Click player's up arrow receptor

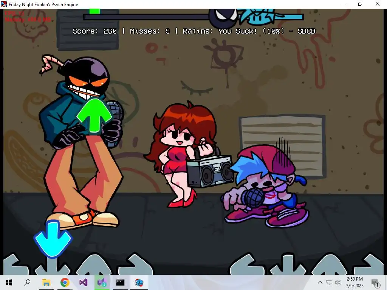pos(330,264)
